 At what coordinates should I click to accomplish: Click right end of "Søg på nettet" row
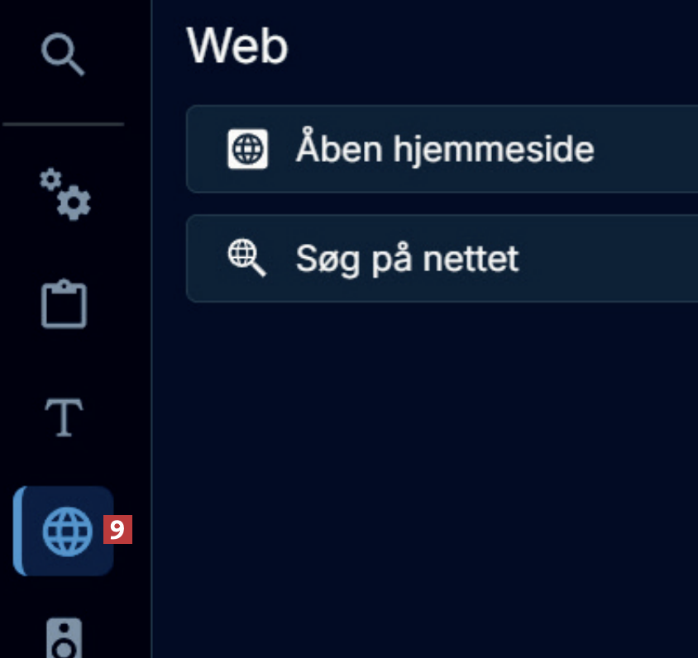point(678,259)
